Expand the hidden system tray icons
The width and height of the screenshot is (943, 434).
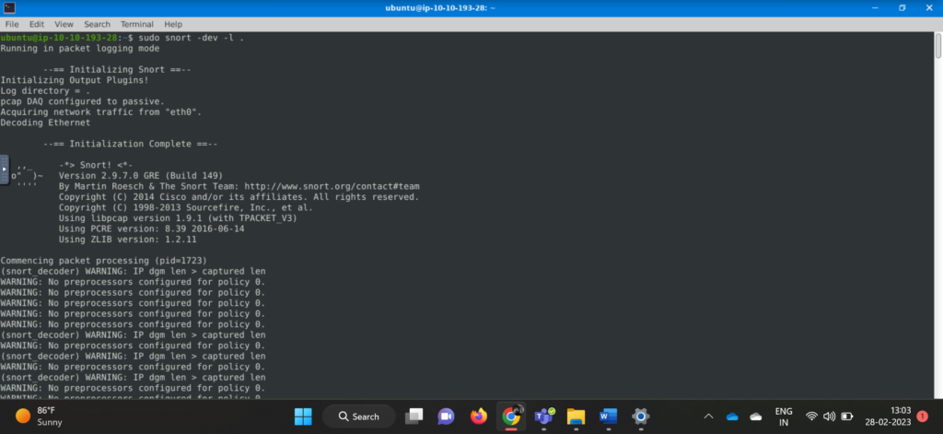tap(708, 416)
